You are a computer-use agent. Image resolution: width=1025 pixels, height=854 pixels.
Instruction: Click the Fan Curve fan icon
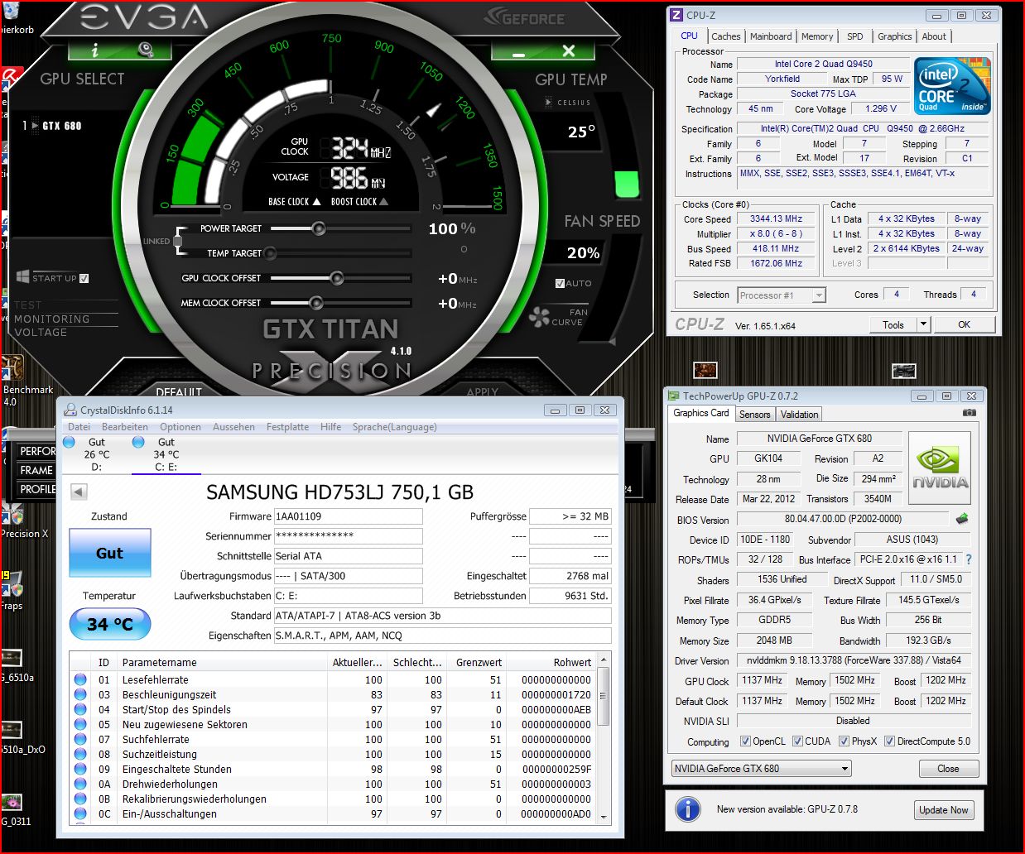[540, 317]
